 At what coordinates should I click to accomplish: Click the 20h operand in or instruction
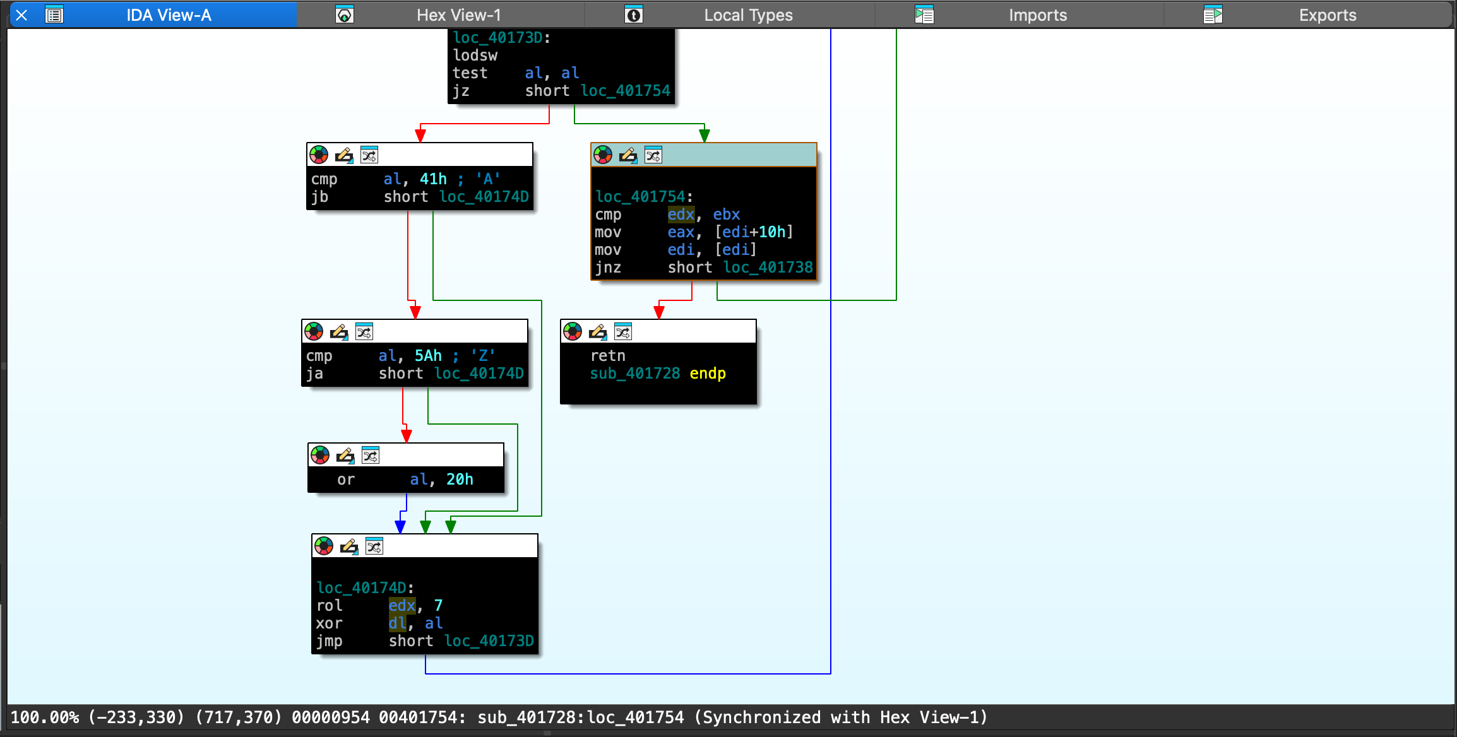pos(460,480)
